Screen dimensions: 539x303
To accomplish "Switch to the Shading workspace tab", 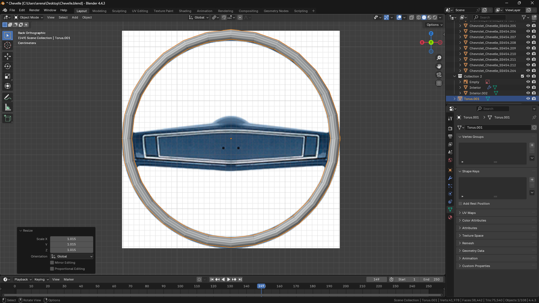I will (185, 11).
